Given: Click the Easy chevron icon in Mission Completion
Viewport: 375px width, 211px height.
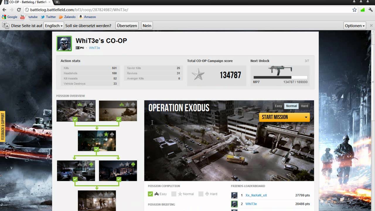Looking at the screenshot, I should tap(156, 194).
